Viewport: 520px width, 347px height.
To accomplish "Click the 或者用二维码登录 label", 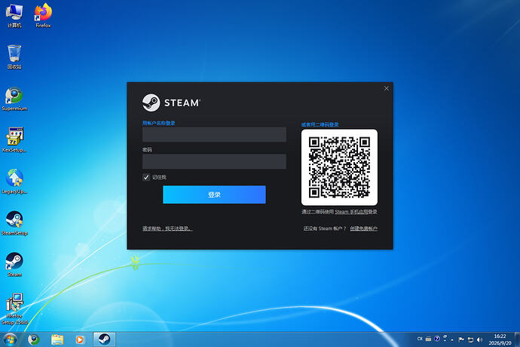I will click(x=320, y=124).
